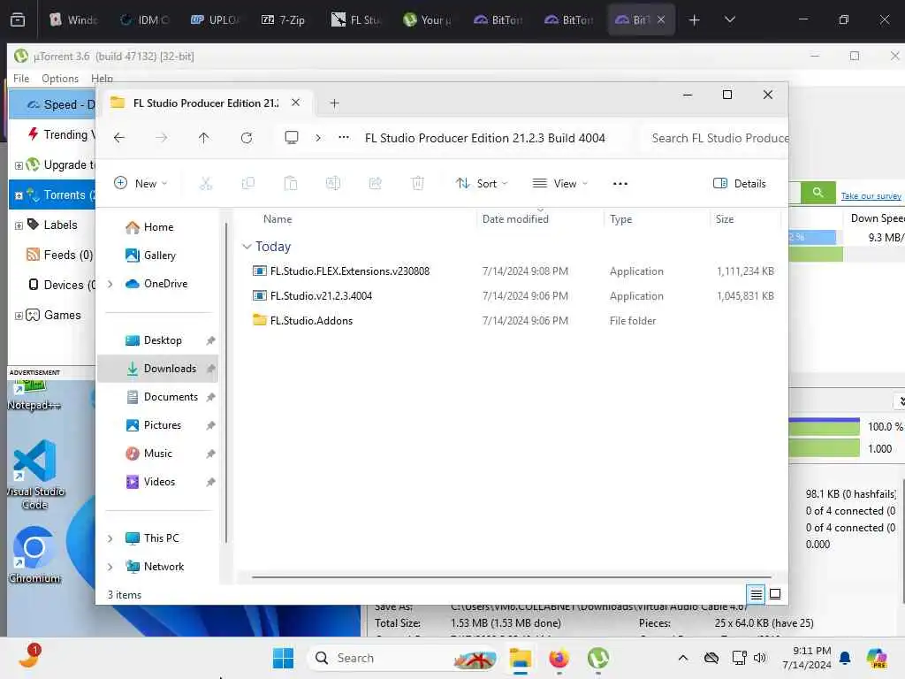The image size is (905, 679).
Task: Click the Share toolbar icon
Action: pyautogui.click(x=375, y=184)
